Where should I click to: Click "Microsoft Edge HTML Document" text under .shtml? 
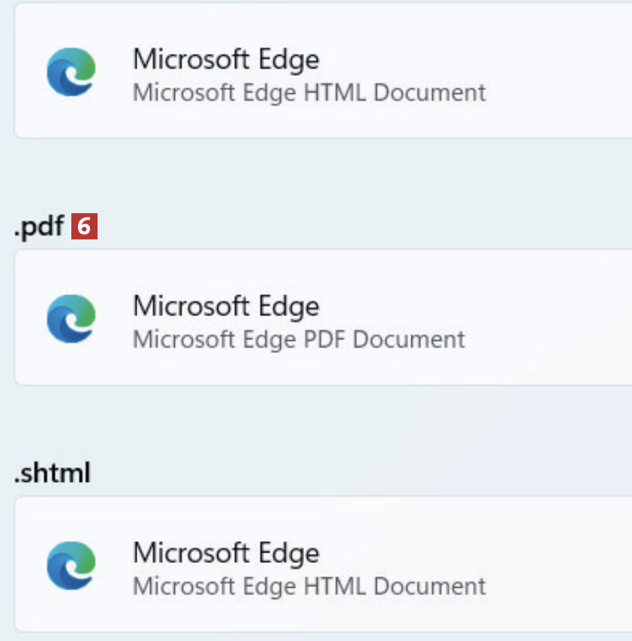tap(309, 586)
